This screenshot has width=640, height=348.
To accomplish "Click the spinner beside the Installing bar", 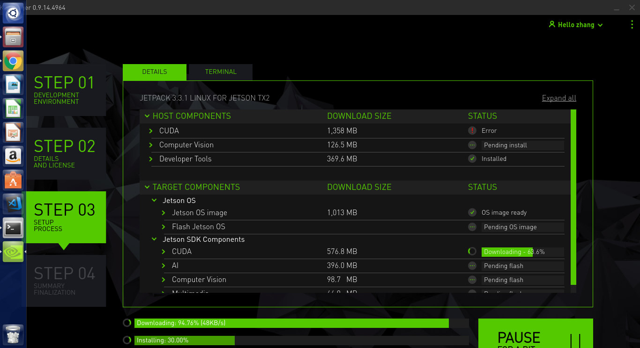I will [x=127, y=340].
